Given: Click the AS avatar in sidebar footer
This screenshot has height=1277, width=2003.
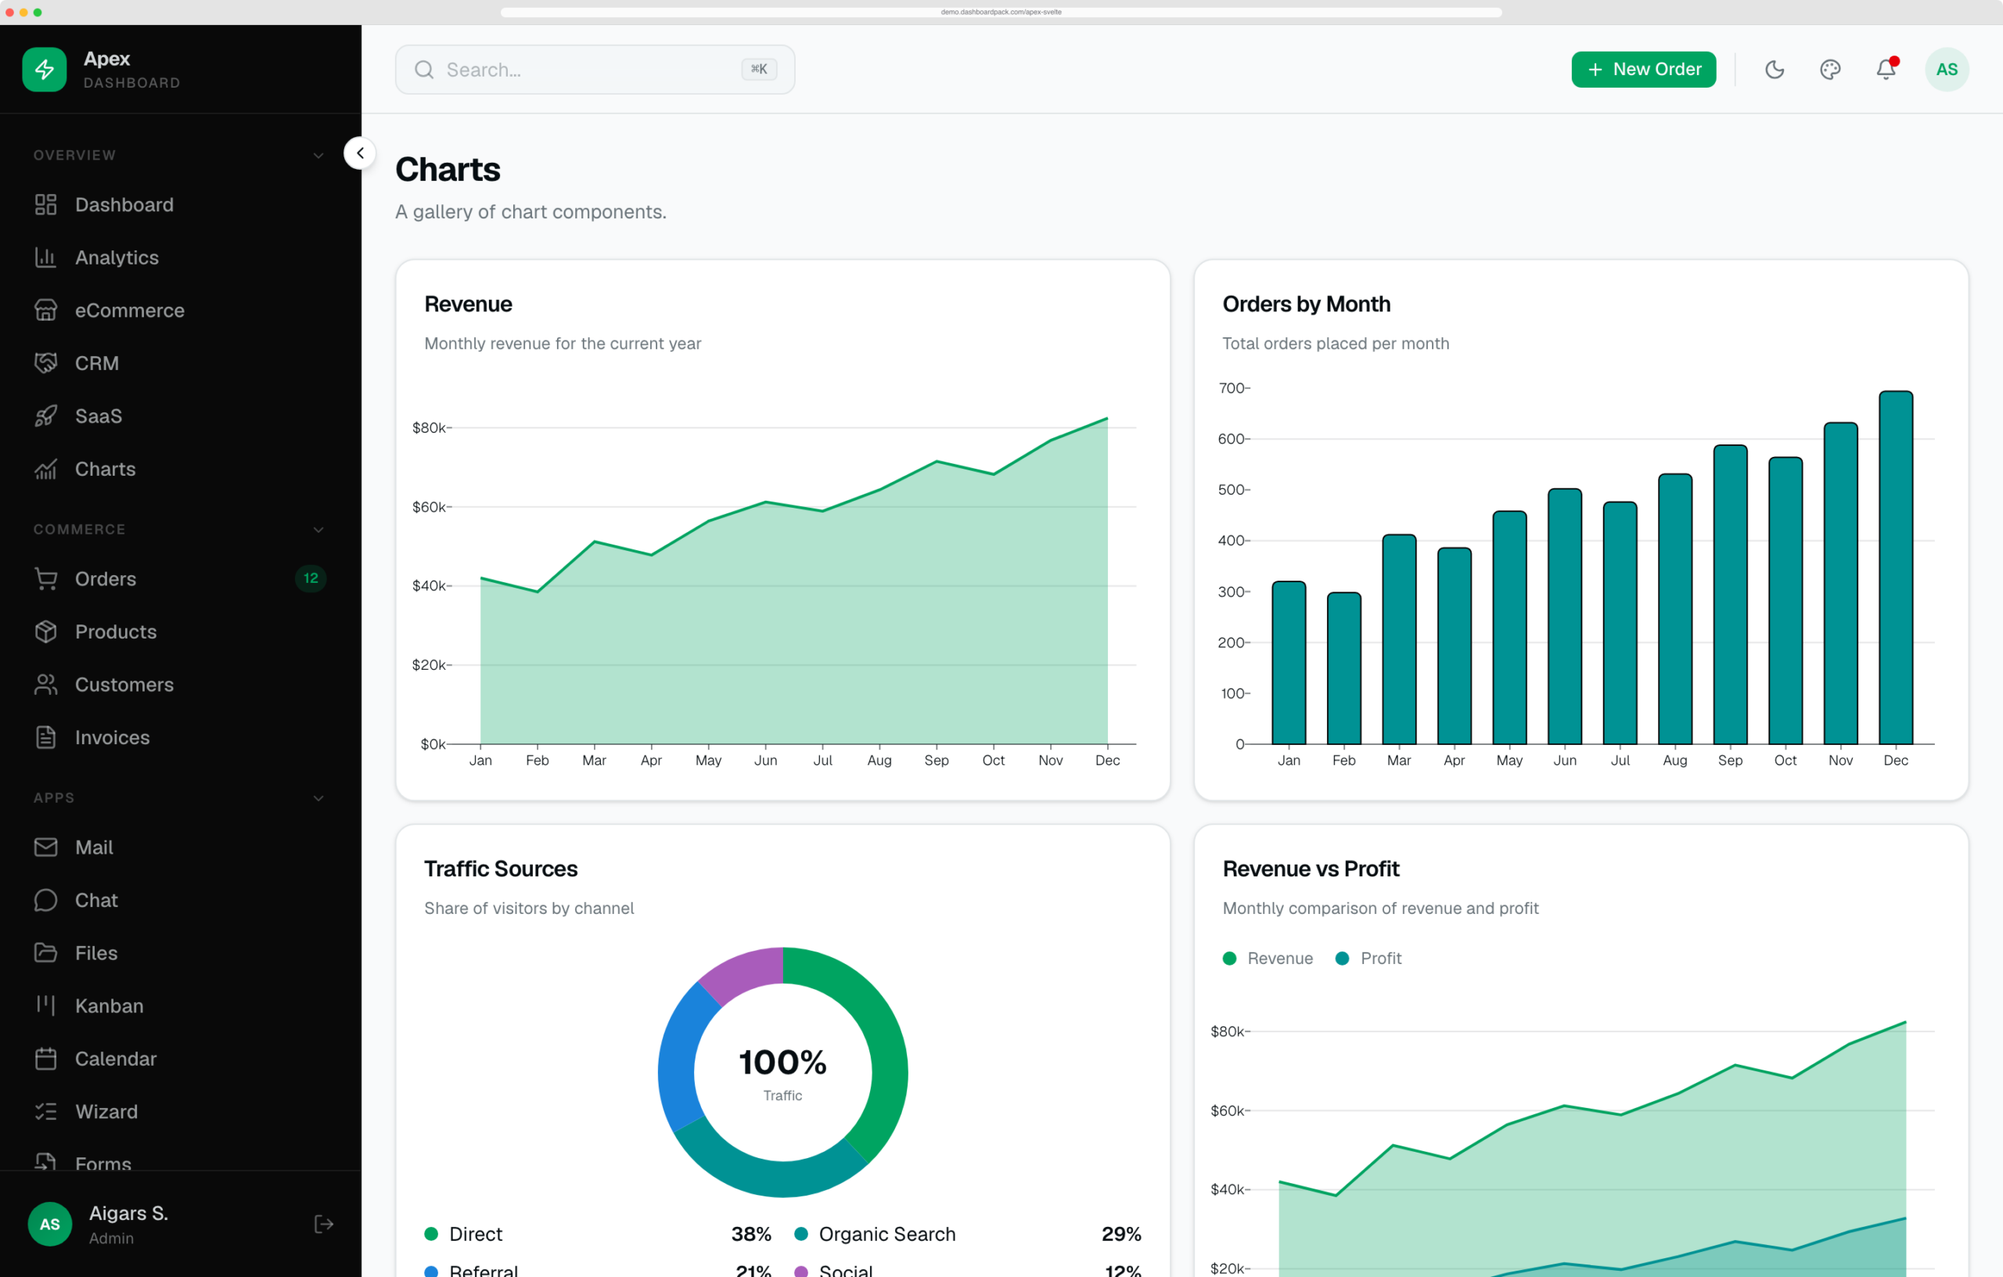Looking at the screenshot, I should point(50,1224).
